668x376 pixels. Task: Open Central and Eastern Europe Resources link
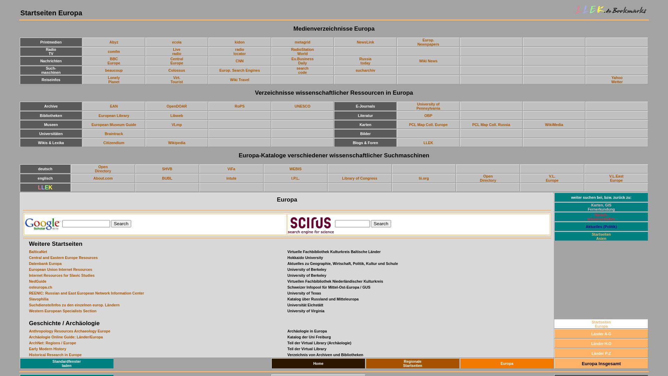click(63, 258)
